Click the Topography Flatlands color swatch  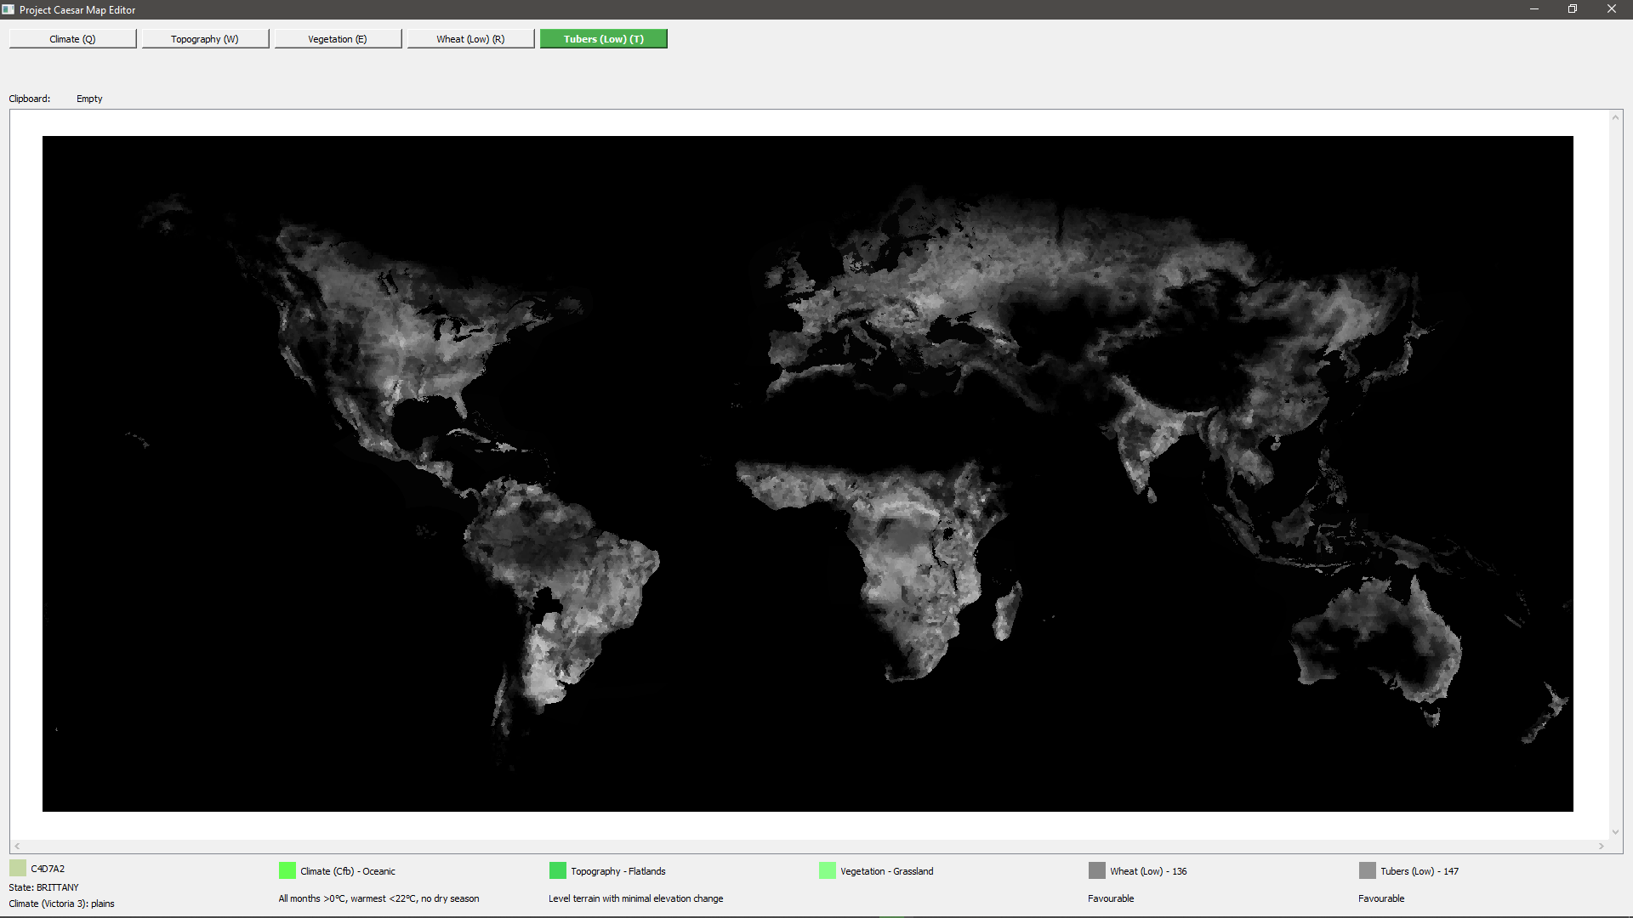click(558, 870)
